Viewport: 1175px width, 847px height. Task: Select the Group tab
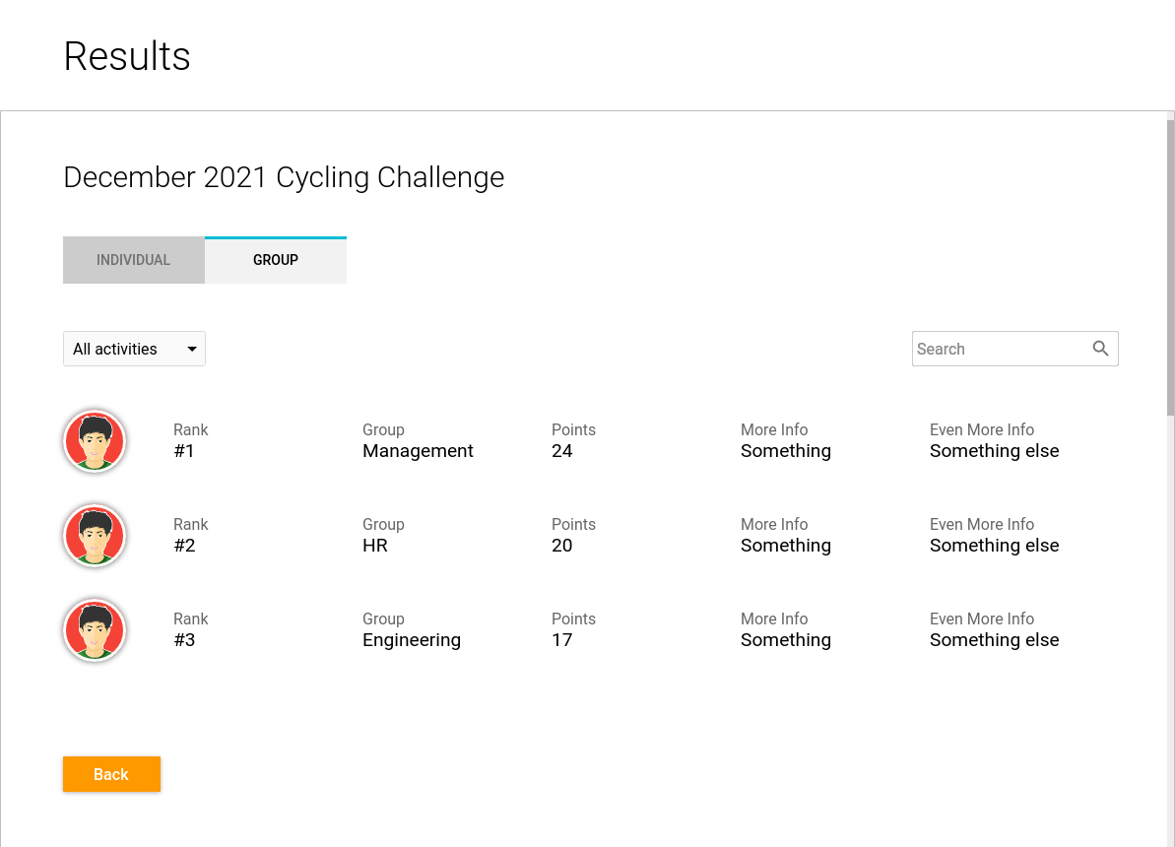(x=276, y=260)
